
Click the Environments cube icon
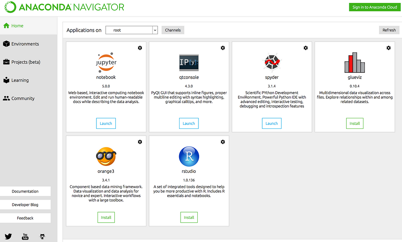click(x=7, y=44)
